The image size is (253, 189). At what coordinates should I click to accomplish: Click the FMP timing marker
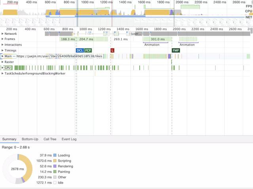click(176, 50)
